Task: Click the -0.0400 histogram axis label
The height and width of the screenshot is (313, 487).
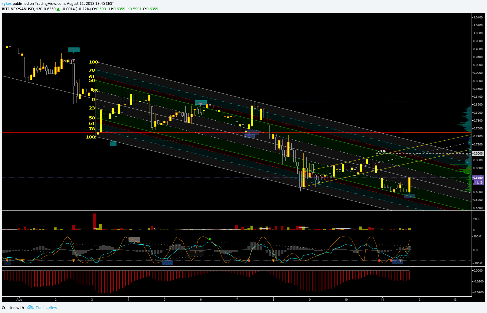Action: (x=478, y=292)
